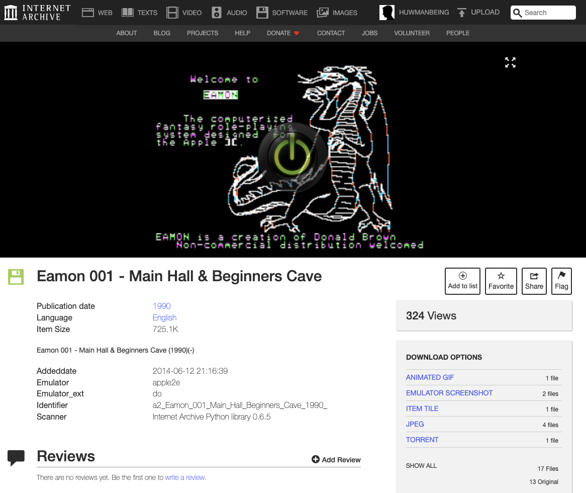Click the identifier 'a2_Eamon_001_Main_Hall_Beginners_Cave_1990_'

[x=240, y=405]
